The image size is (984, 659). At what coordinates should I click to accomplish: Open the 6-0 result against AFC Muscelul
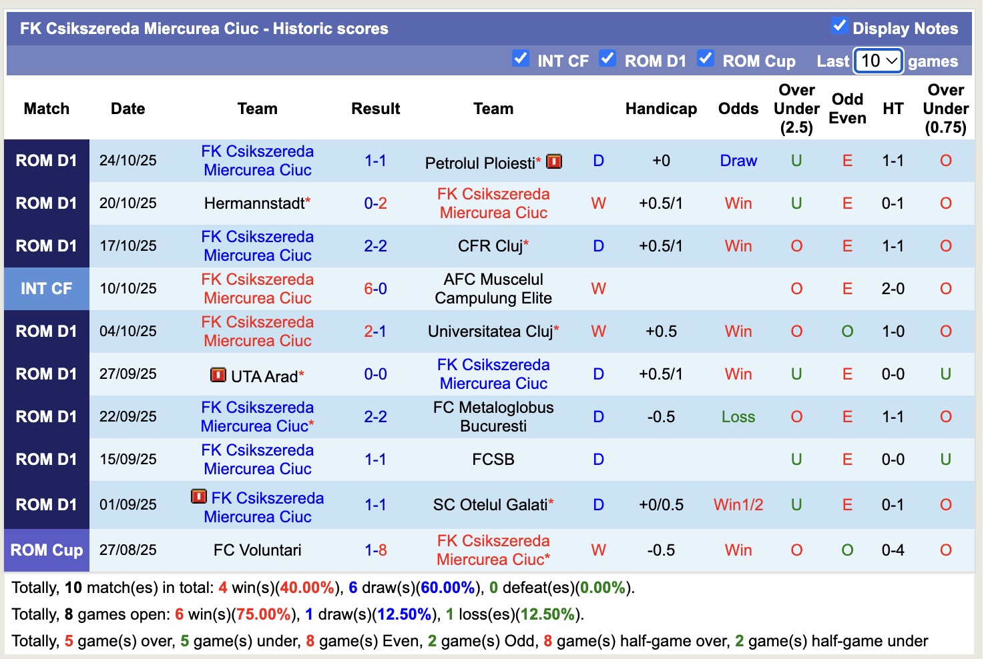[375, 289]
